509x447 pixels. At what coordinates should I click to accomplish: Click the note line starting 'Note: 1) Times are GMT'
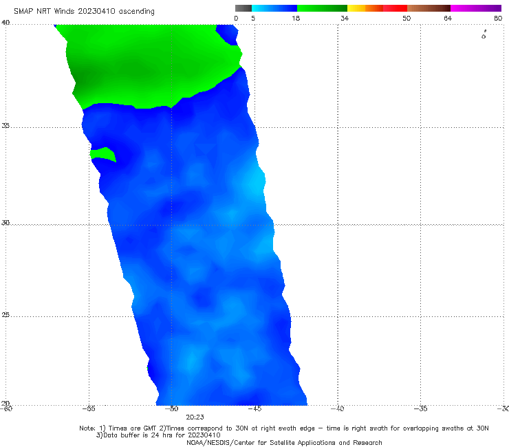(284, 428)
